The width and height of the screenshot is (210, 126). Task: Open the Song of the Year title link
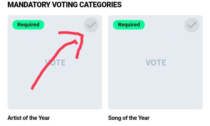(129, 118)
